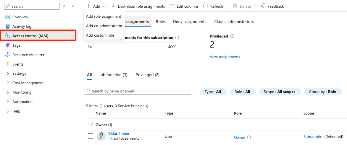Open the Group by : Role filter
Image resolution: width=347 pixels, height=145 pixels.
point(323,92)
